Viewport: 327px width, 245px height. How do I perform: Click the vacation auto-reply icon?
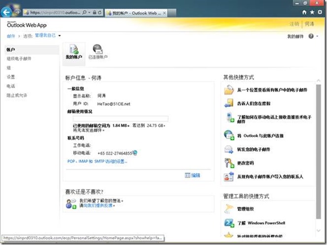pyautogui.click(x=229, y=103)
